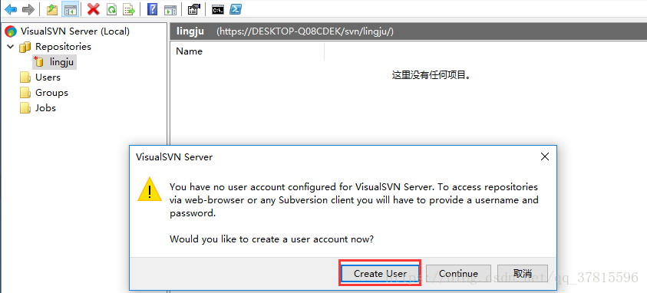Open Help via the blue question mark icon
Screen dimensions: 647x293
point(152,9)
